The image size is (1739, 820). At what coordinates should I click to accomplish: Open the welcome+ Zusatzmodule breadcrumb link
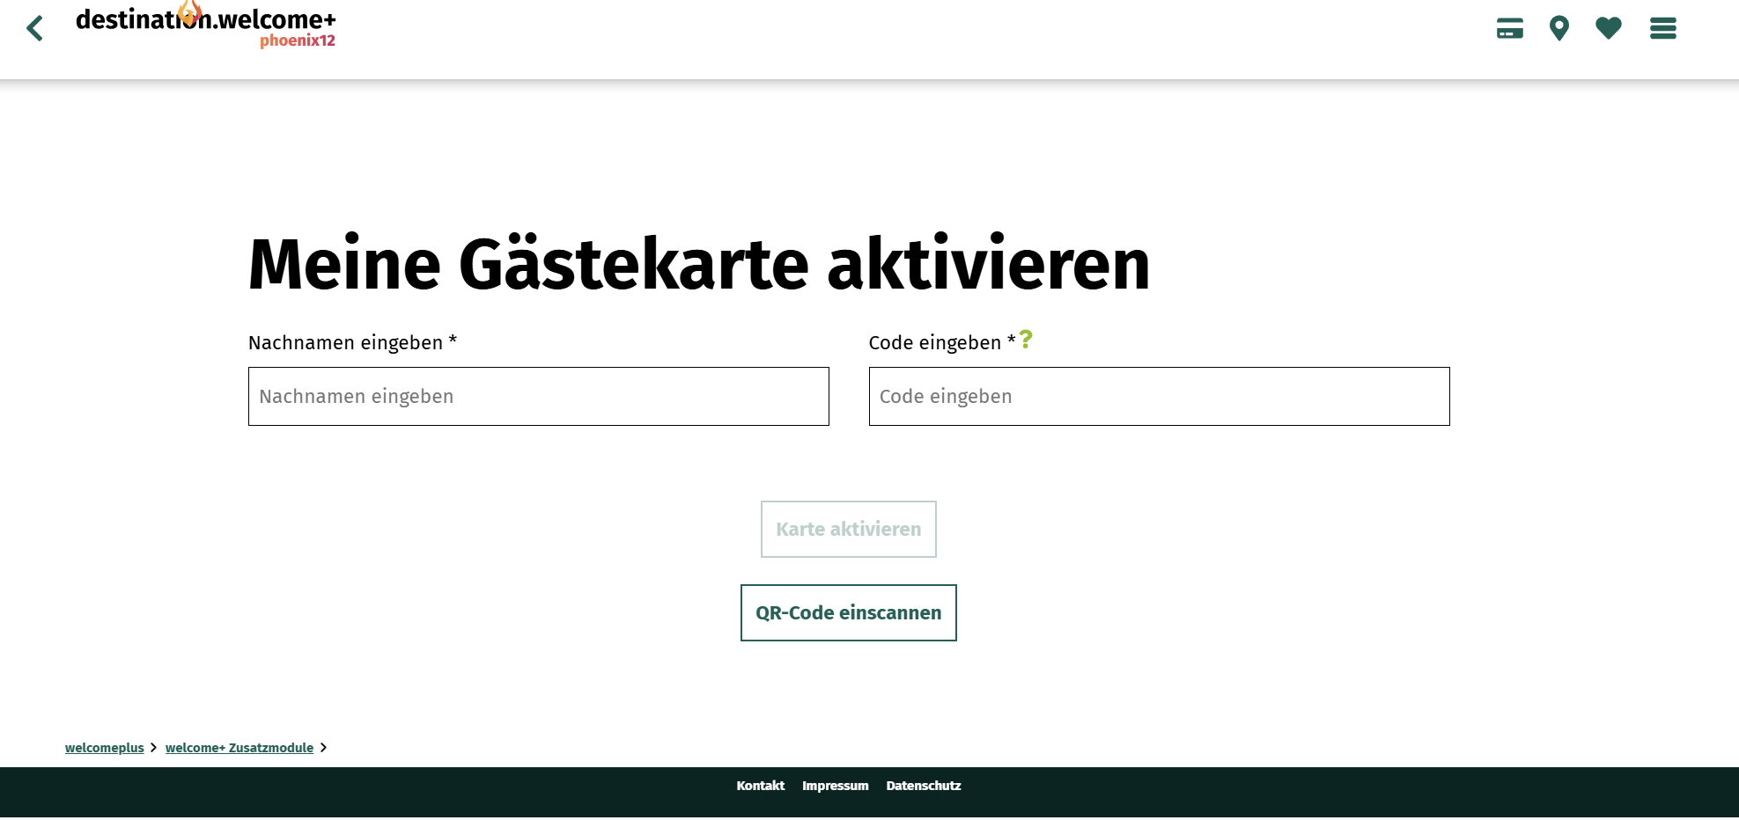point(239,748)
